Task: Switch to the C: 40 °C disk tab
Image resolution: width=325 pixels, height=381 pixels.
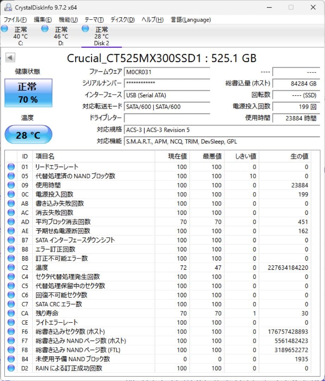Action: [21, 36]
